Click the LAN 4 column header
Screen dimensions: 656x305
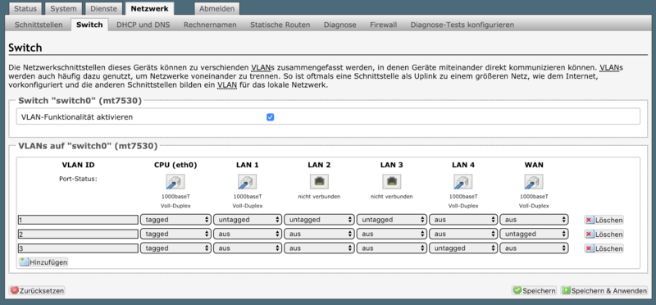(x=463, y=166)
